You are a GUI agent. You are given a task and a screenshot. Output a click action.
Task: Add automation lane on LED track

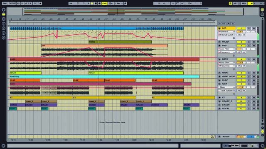click(x=234, y=38)
